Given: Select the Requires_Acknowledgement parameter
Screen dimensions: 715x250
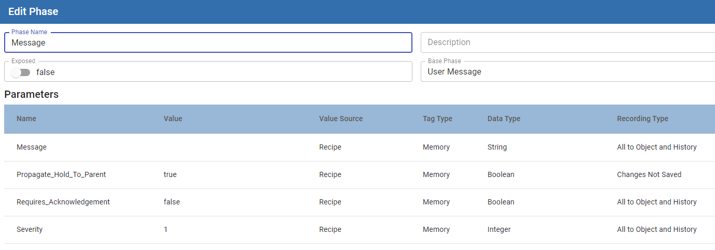Looking at the screenshot, I should pyautogui.click(x=63, y=202).
